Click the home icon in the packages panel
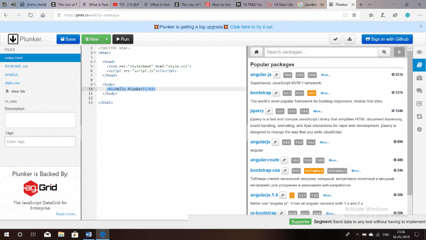Image resolution: width=426 pixels, height=240 pixels. pos(256,52)
